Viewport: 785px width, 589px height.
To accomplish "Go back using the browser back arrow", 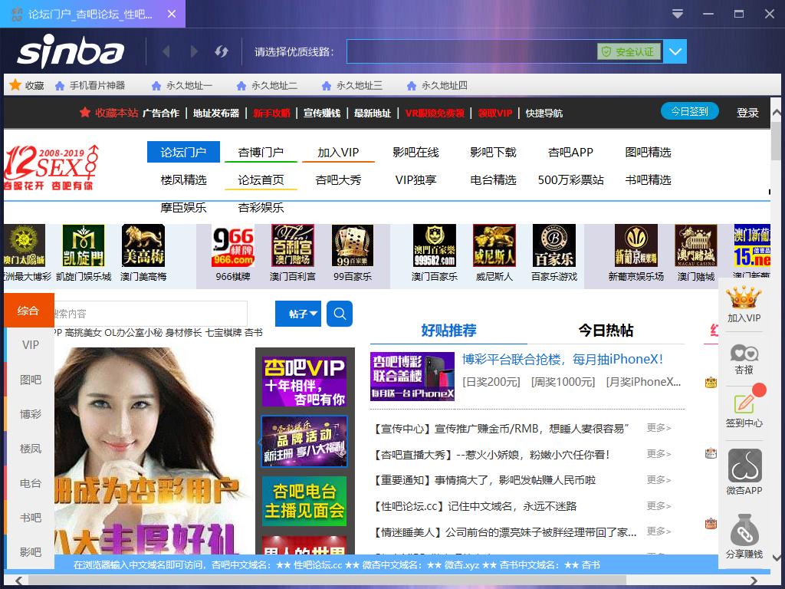I will pos(166,51).
